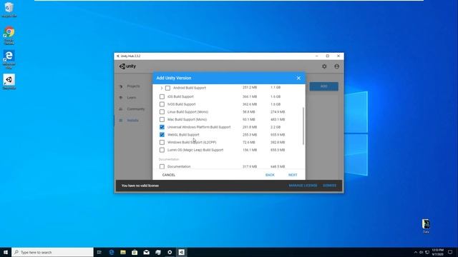
Task: Dismiss the no valid license banner
Action: click(329, 186)
